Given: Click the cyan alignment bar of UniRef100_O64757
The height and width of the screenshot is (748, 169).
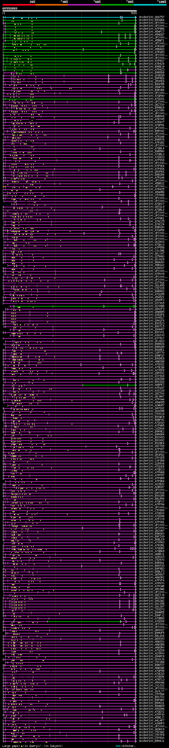Looking at the screenshot, I should click(69, 17).
